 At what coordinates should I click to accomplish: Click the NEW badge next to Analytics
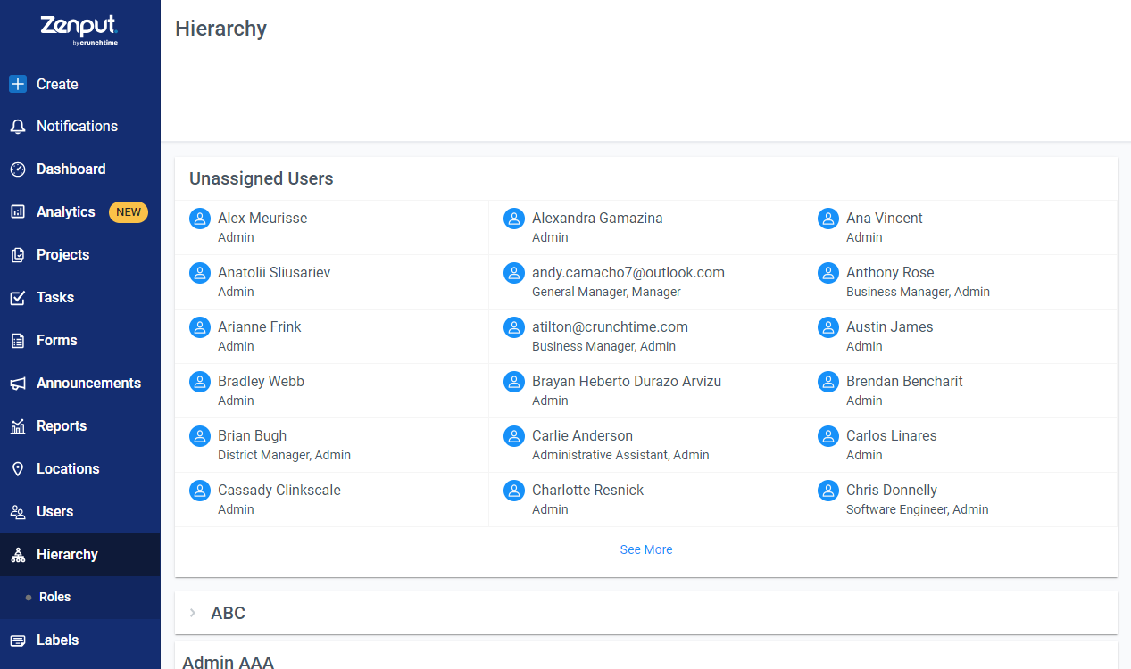coord(129,212)
